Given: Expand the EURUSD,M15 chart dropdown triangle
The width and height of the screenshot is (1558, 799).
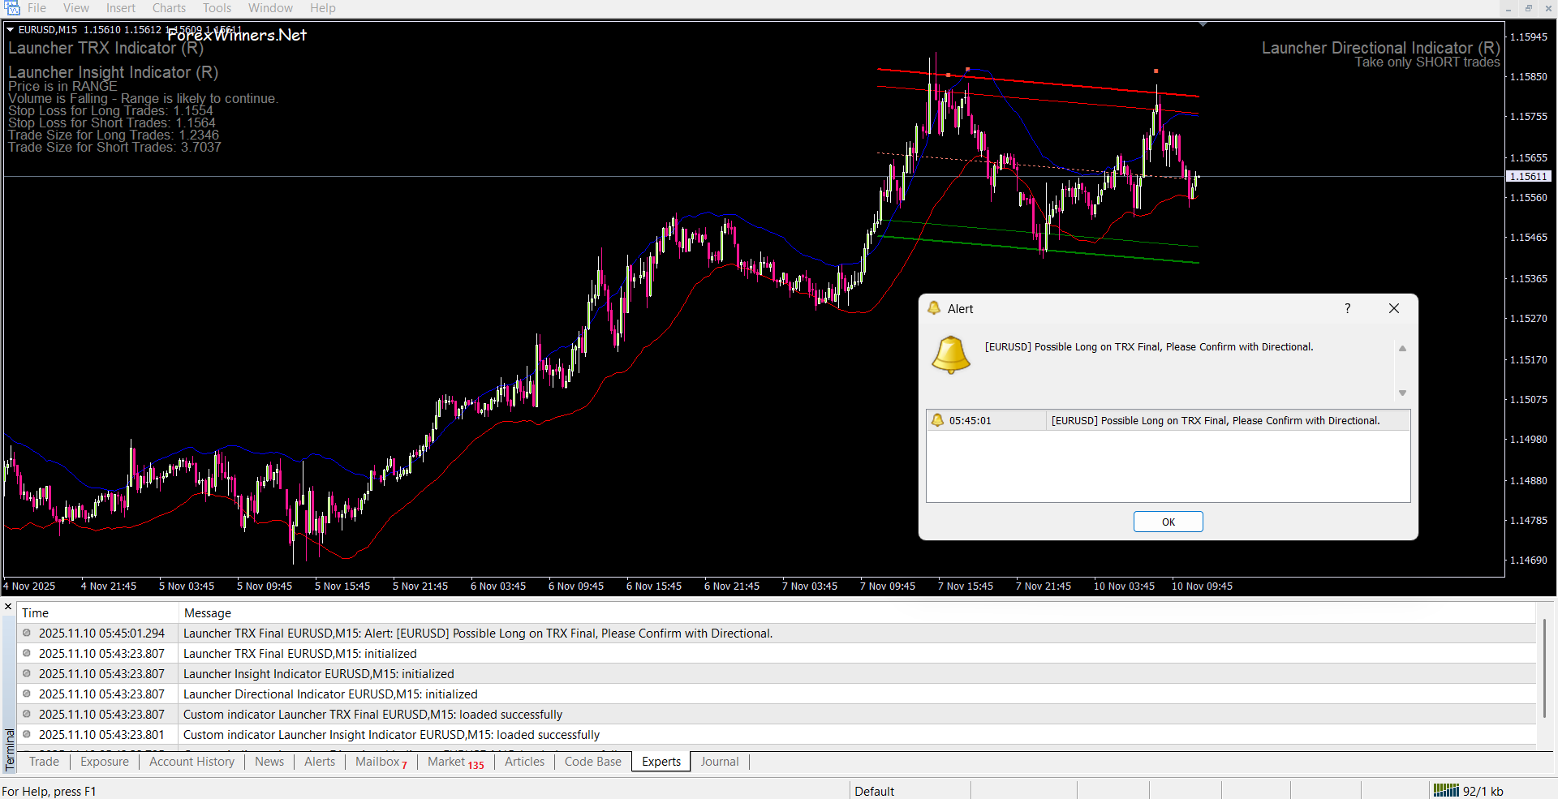Looking at the screenshot, I should [x=11, y=30].
